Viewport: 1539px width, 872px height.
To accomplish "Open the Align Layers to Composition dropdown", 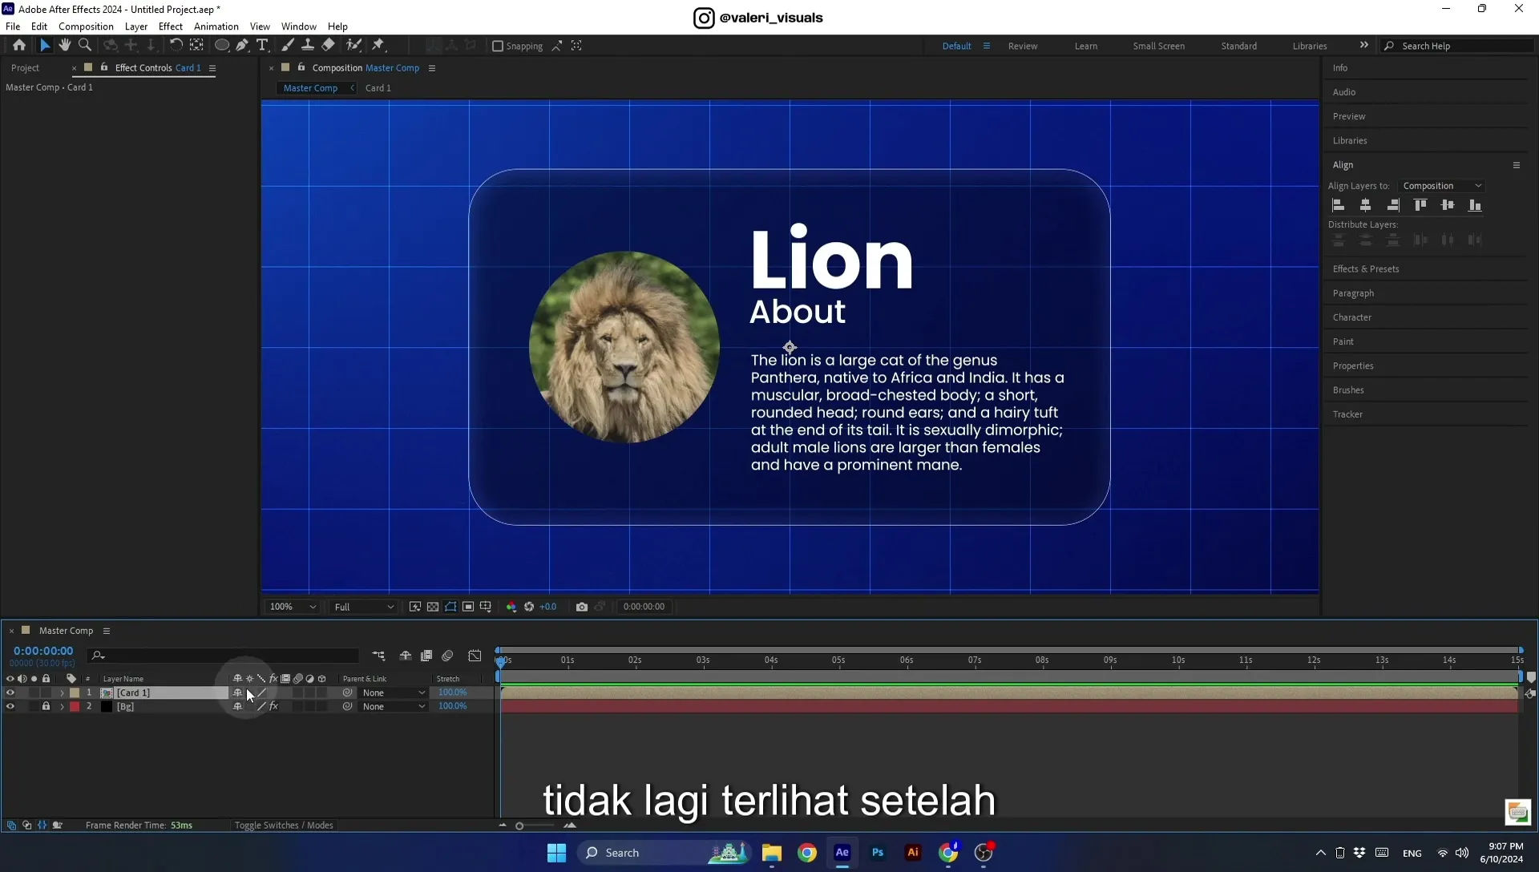I will tap(1442, 186).
